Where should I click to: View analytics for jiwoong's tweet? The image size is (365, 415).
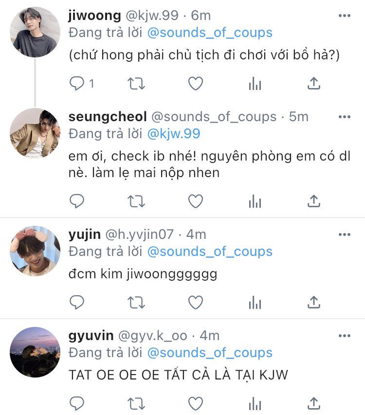[x=255, y=84]
